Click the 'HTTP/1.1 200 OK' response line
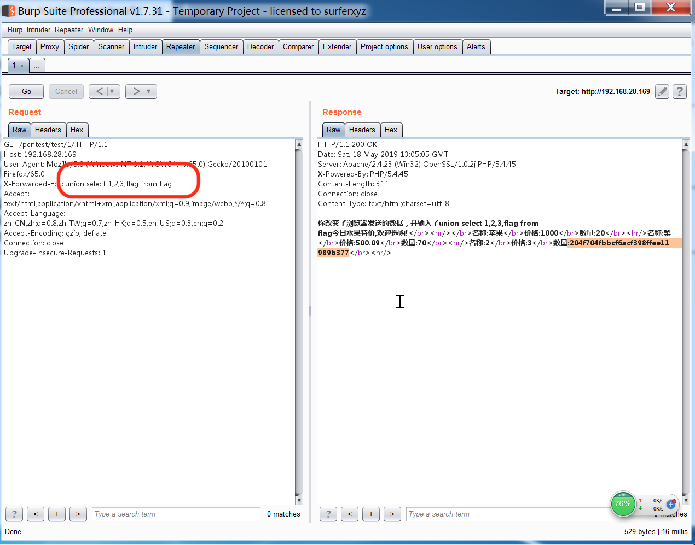 (x=347, y=144)
